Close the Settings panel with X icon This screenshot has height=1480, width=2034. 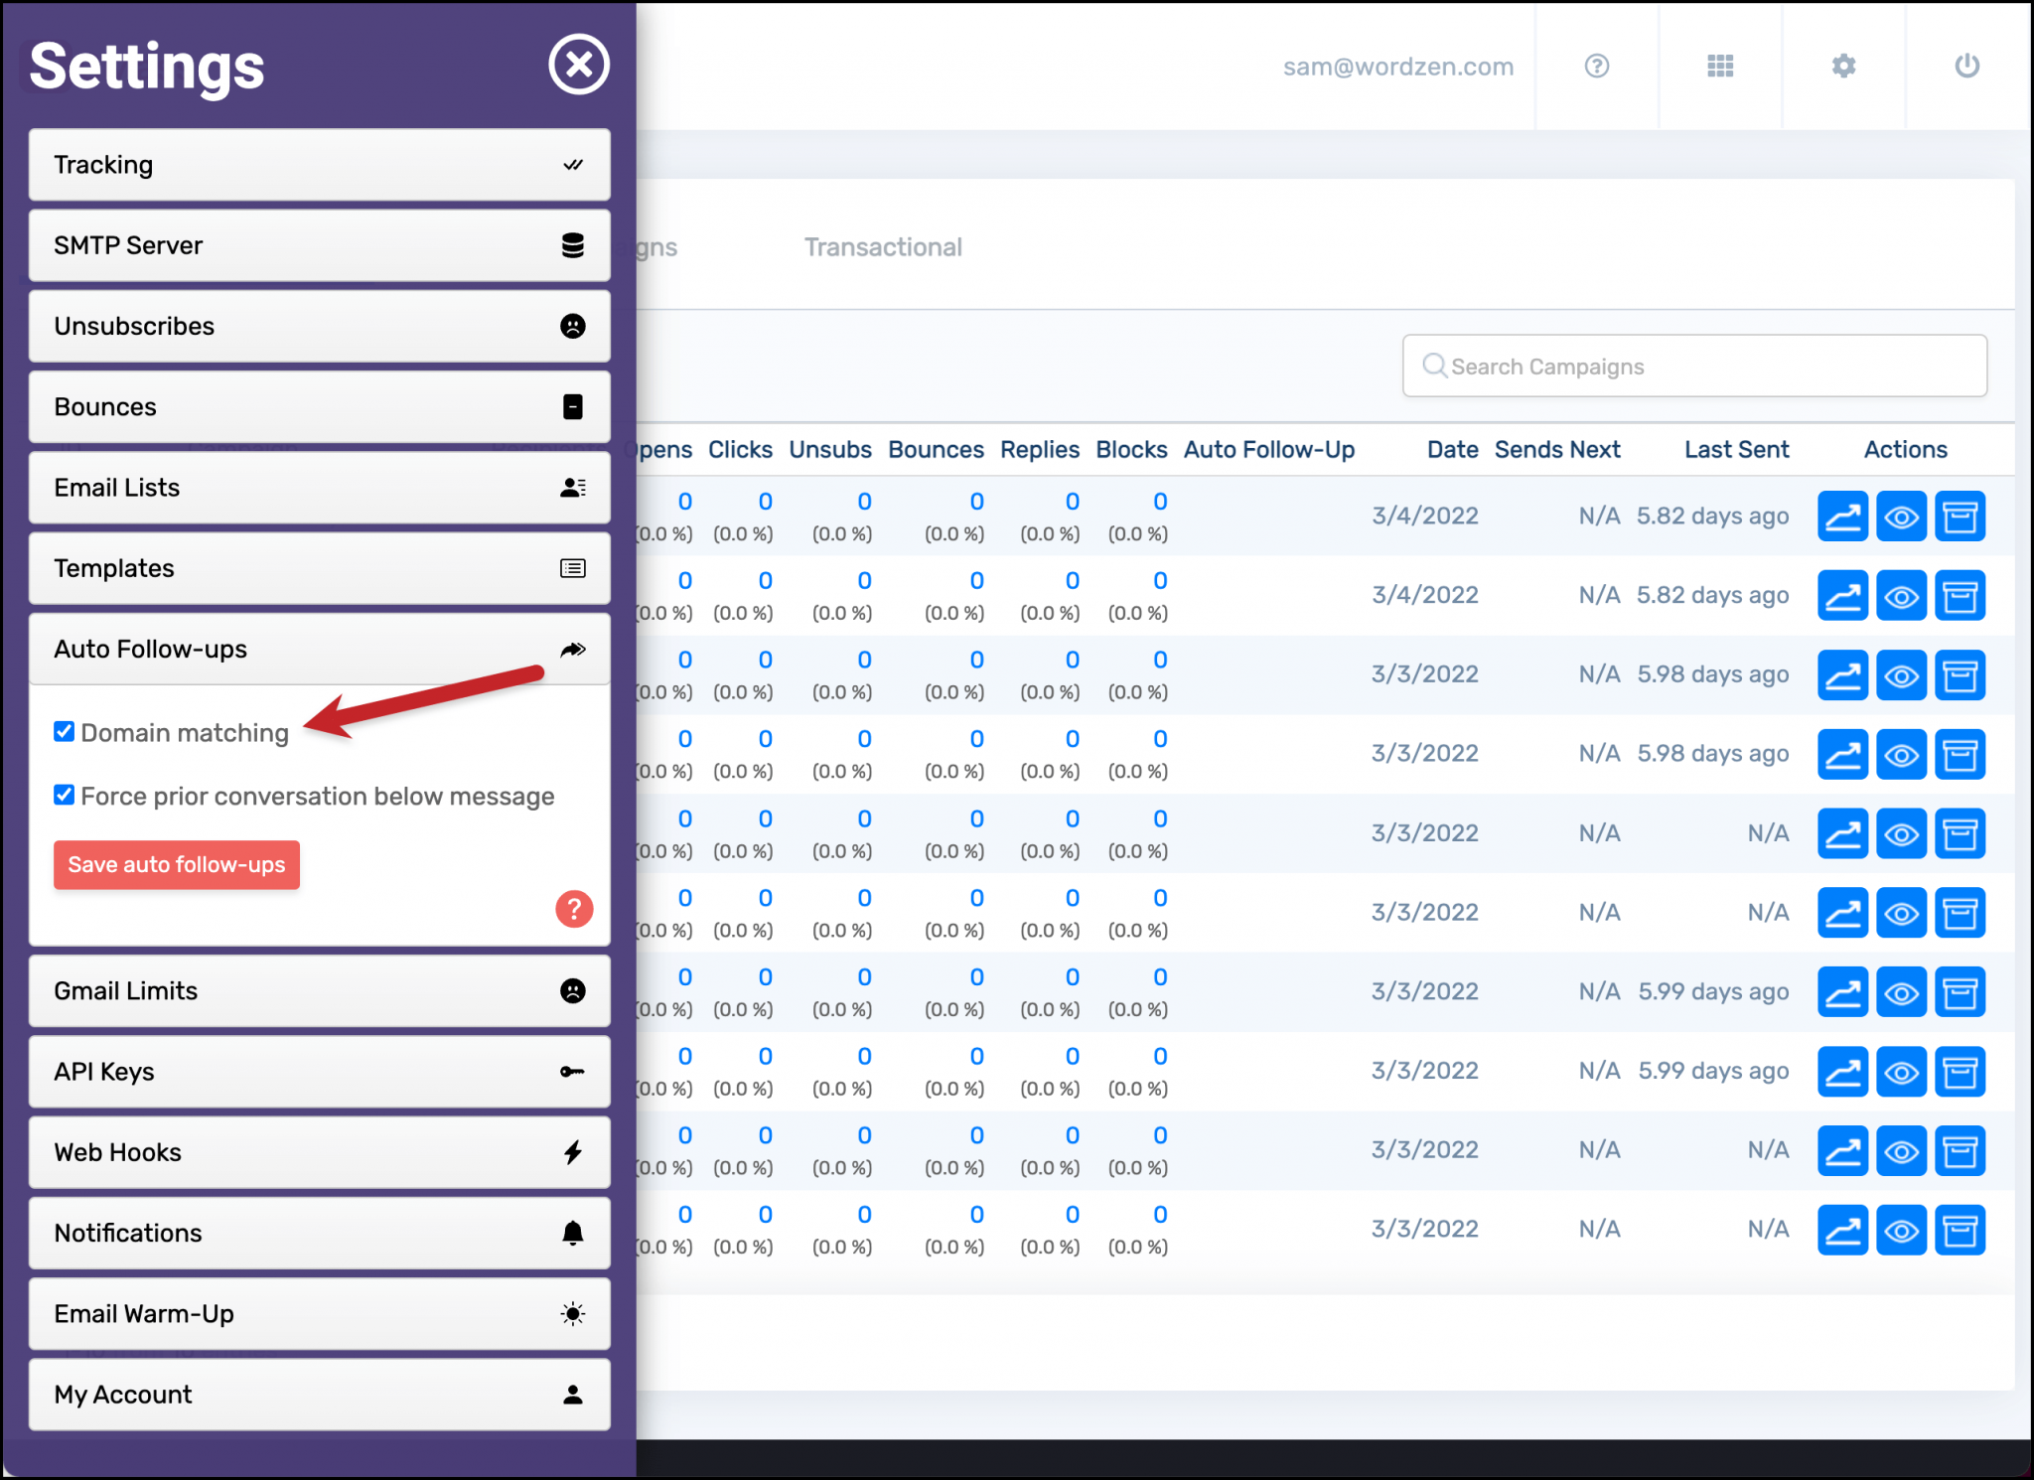pos(579,66)
